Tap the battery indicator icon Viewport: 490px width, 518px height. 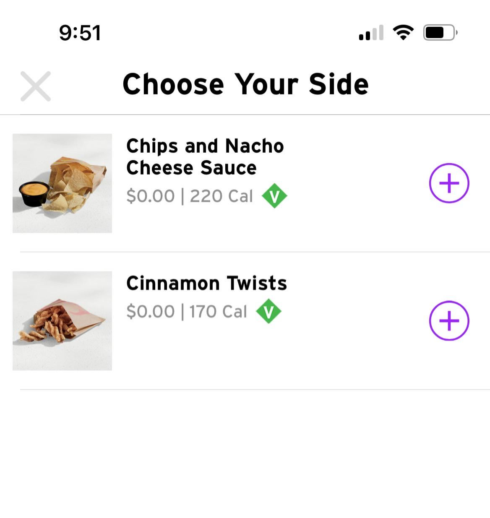click(440, 32)
